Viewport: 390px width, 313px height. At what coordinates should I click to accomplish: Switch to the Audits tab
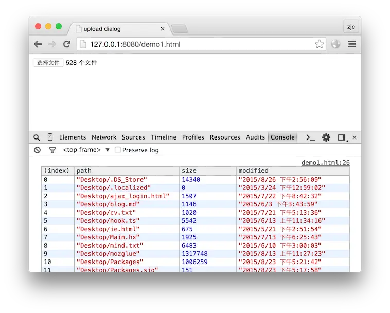pyautogui.click(x=255, y=137)
